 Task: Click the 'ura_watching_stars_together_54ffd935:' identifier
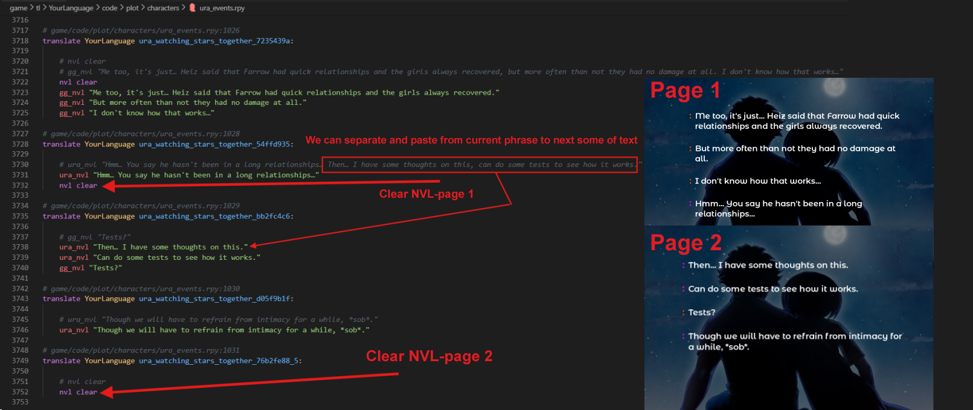click(x=216, y=144)
